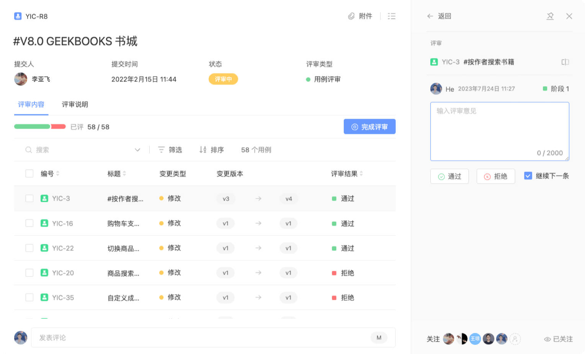Viewport: 585px width, 354px height.
Task: Toggle split view icon beside #按作者搜索书籍
Action: coord(565,62)
